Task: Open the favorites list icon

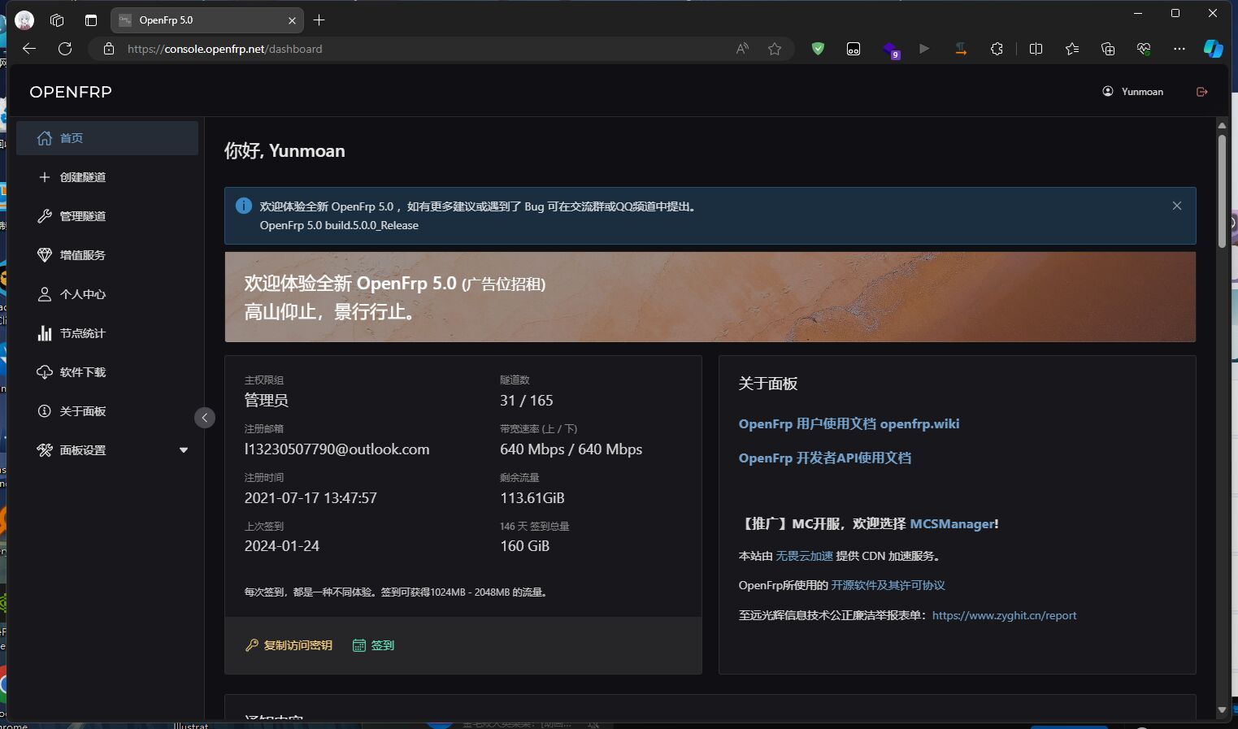Action: point(1072,49)
